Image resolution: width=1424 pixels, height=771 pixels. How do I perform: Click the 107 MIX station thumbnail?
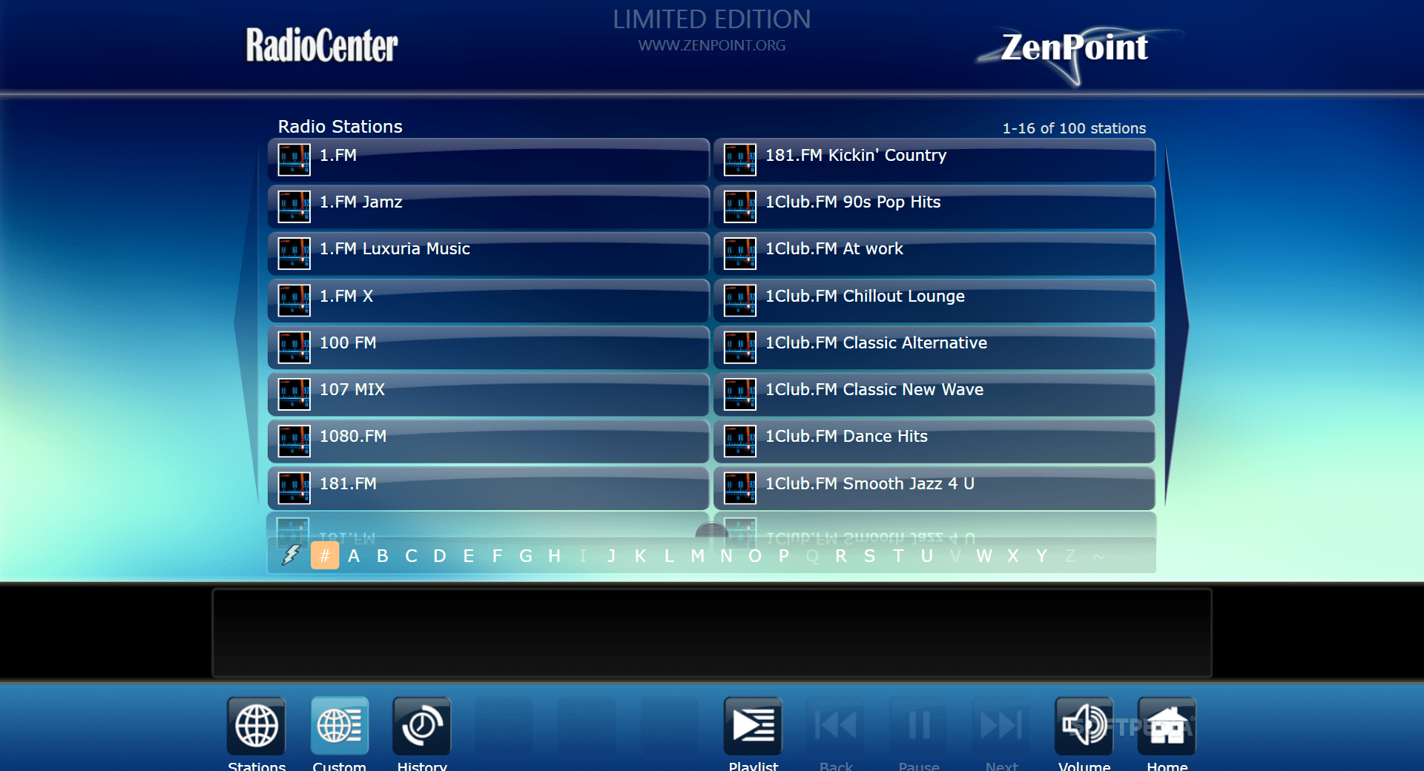(294, 394)
